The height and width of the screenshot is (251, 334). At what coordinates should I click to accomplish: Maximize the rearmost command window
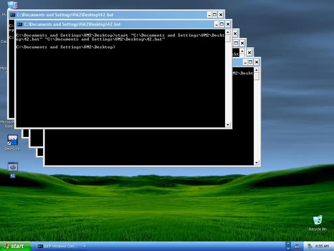coord(251,62)
